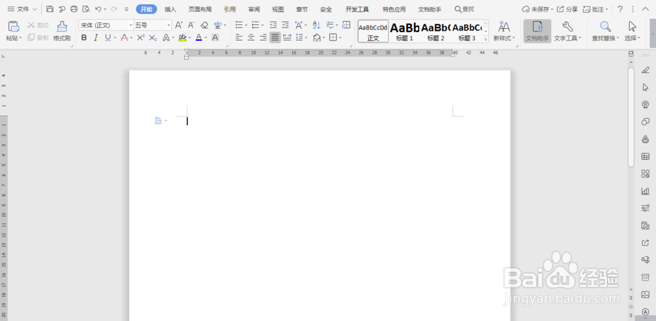Click the table grid icon in right sidebar
The height and width of the screenshot is (321, 656).
click(x=646, y=157)
